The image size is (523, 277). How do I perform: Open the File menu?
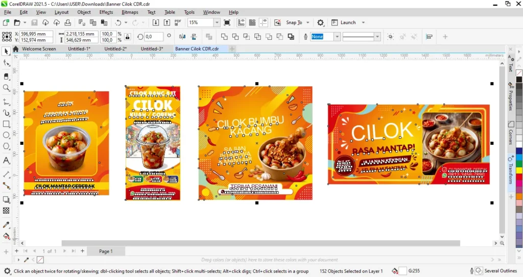coord(7,12)
